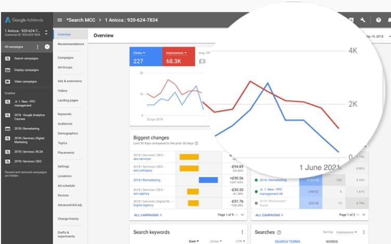
Task: Select the WORDS tab in Searches
Action: (x=332, y=241)
